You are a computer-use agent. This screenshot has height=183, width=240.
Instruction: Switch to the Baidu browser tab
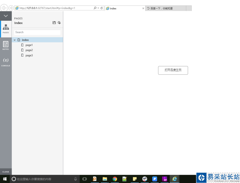tap(166, 8)
